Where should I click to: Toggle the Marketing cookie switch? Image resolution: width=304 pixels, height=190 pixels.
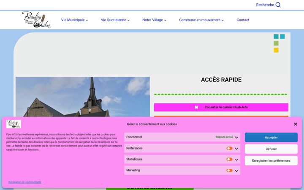pyautogui.click(x=229, y=171)
